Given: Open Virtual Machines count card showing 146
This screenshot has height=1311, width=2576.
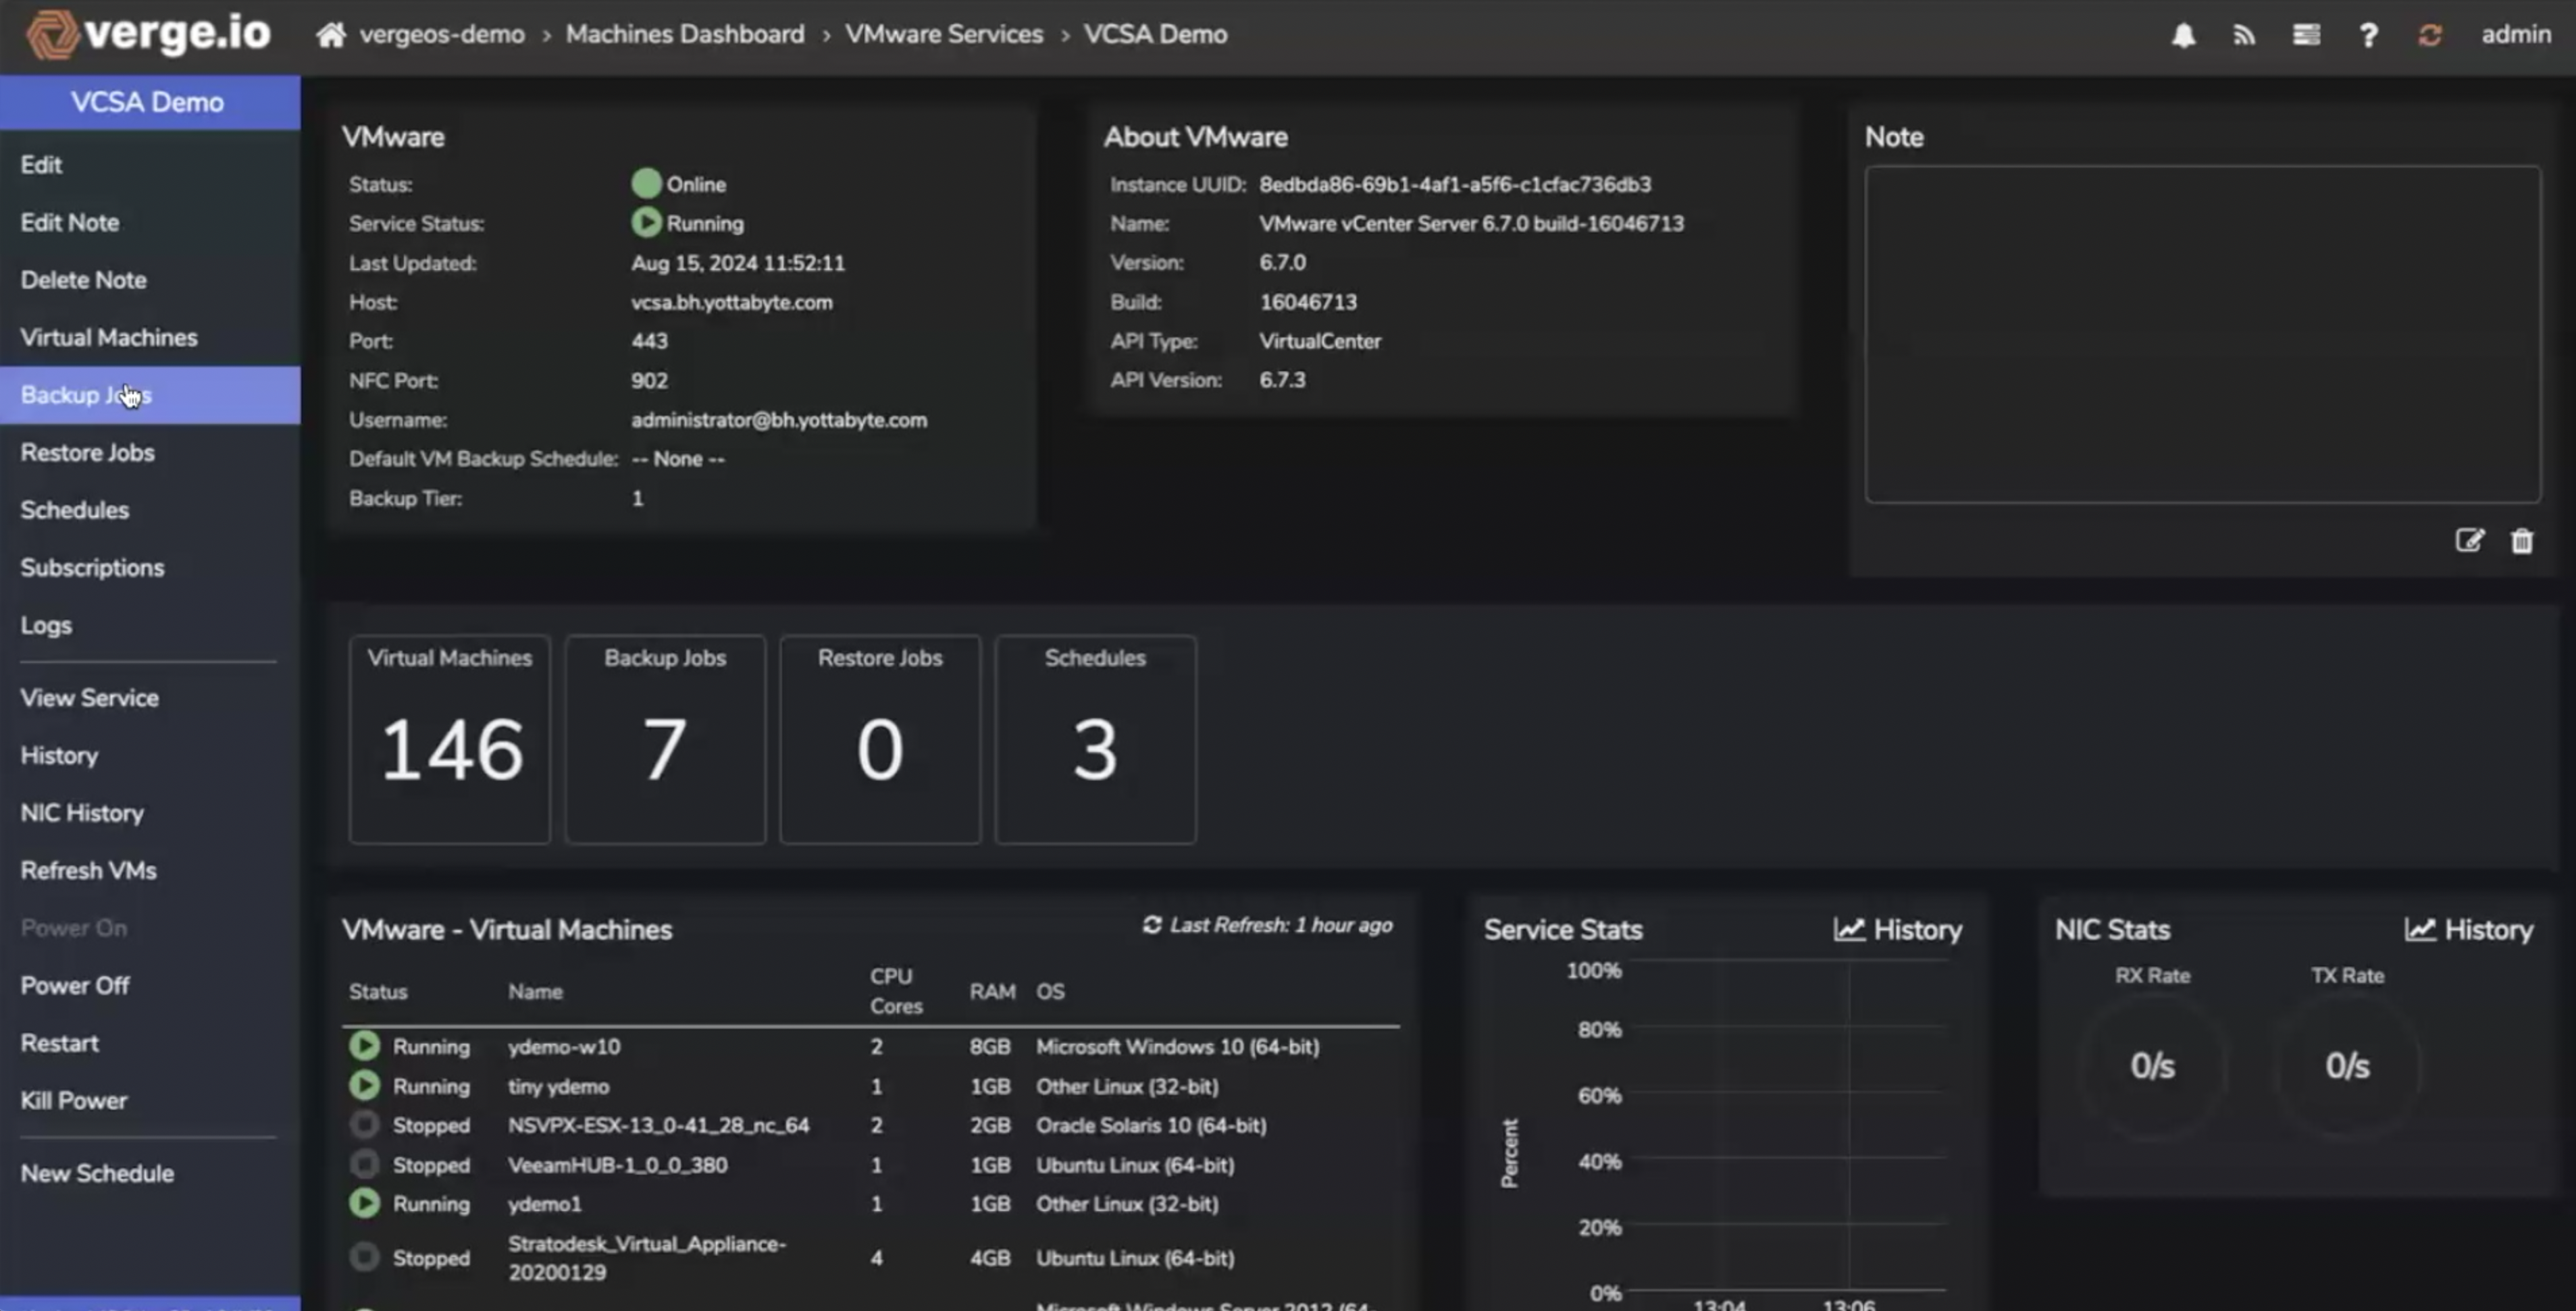Looking at the screenshot, I should click(x=450, y=739).
